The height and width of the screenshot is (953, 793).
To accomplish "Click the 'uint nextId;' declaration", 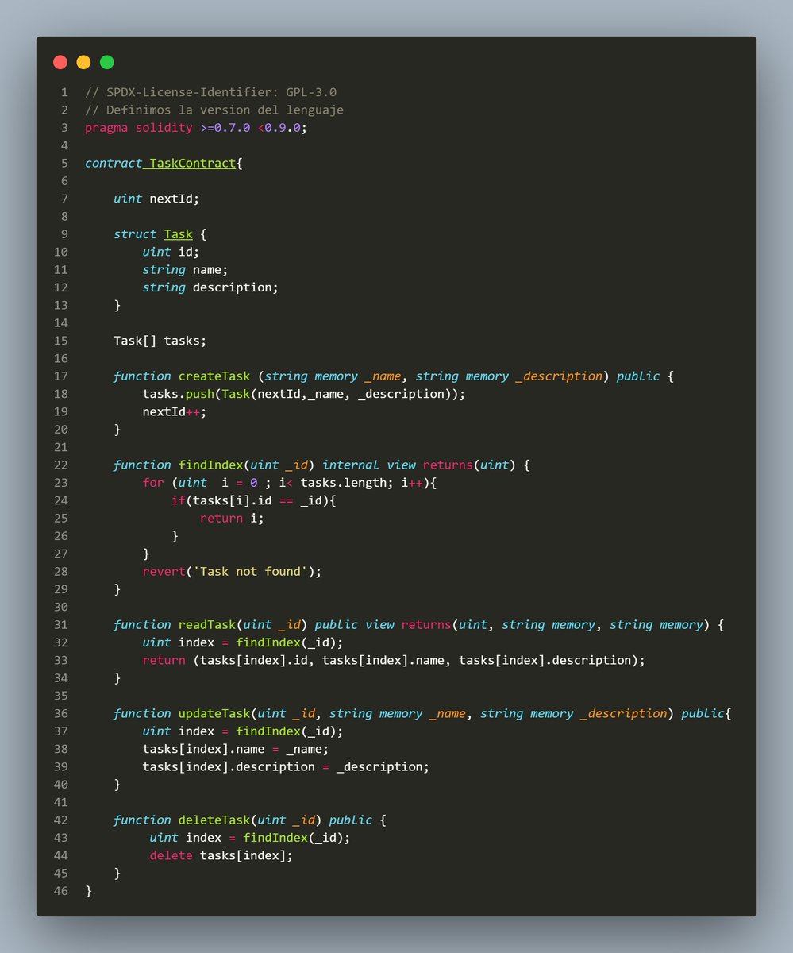I will pyautogui.click(x=156, y=199).
